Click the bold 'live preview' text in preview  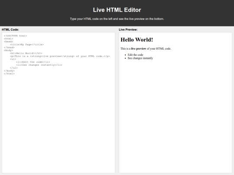[139, 49]
